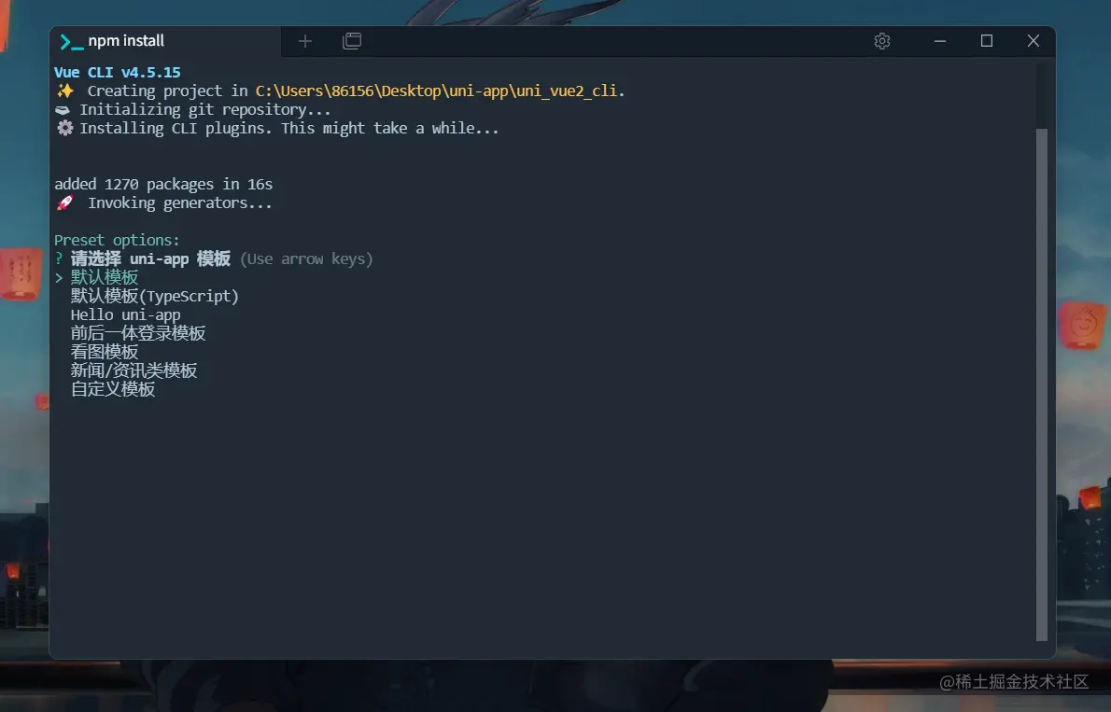Viewport: 1111px width, 712px height.
Task: Choose the 默认模板(TypeScript) template option
Action: 155,297
